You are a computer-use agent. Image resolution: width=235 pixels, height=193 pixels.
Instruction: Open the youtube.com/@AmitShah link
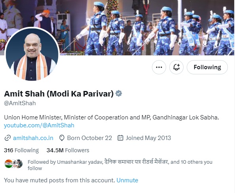pos(39,125)
